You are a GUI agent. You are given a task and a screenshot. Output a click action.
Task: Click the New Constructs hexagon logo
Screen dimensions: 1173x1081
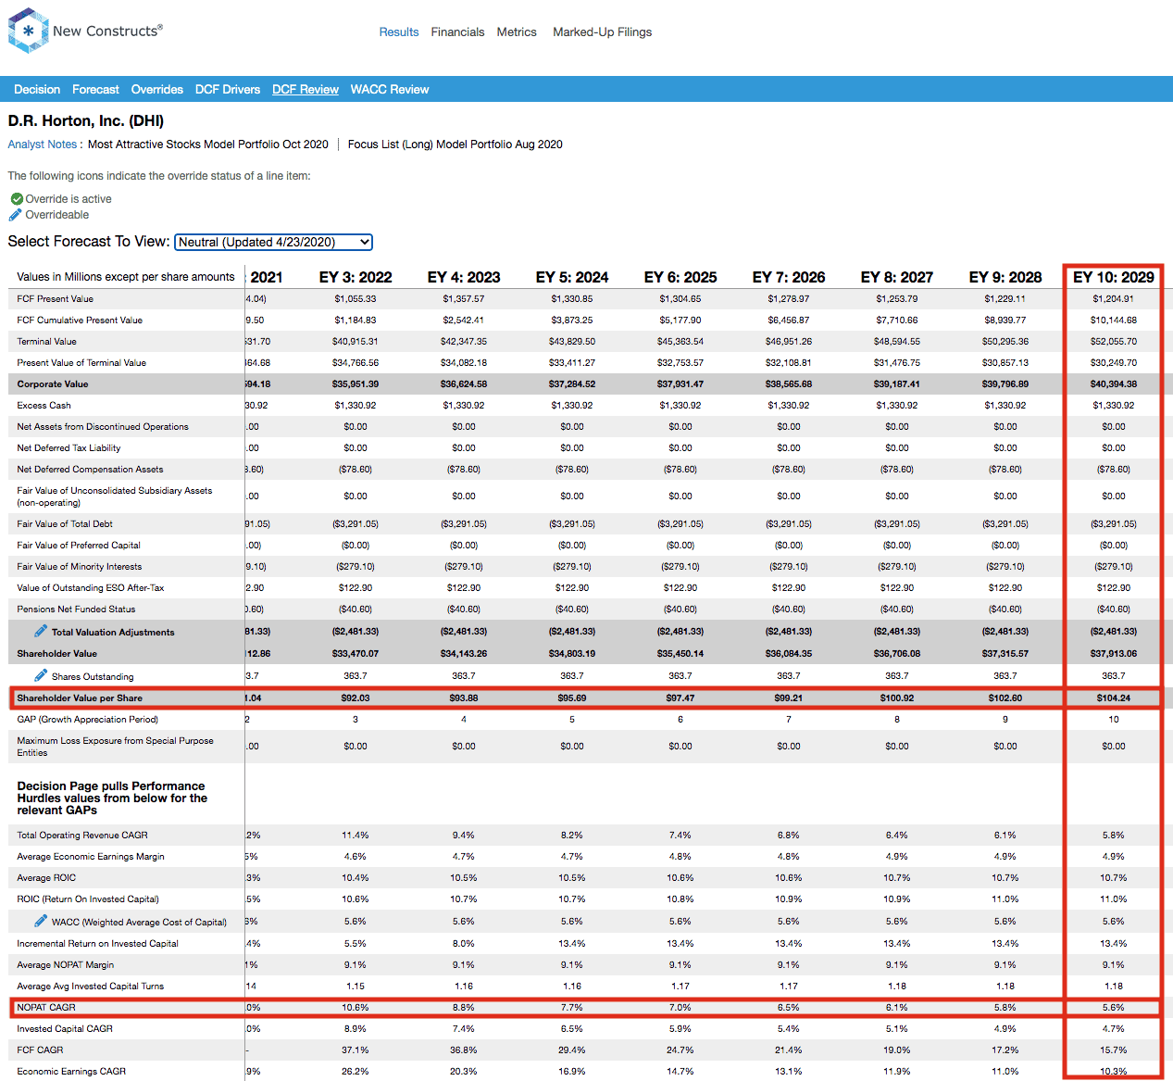(28, 31)
